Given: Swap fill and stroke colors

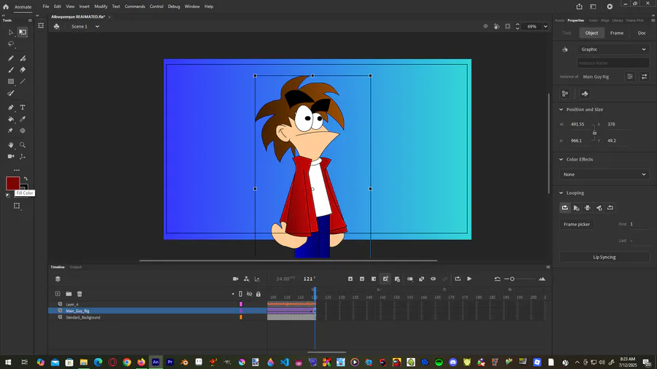Looking at the screenshot, I should click(26, 179).
